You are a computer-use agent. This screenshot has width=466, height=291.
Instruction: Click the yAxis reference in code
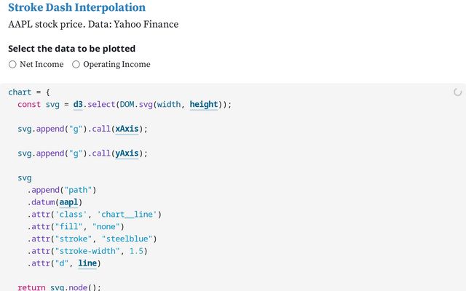(127, 154)
